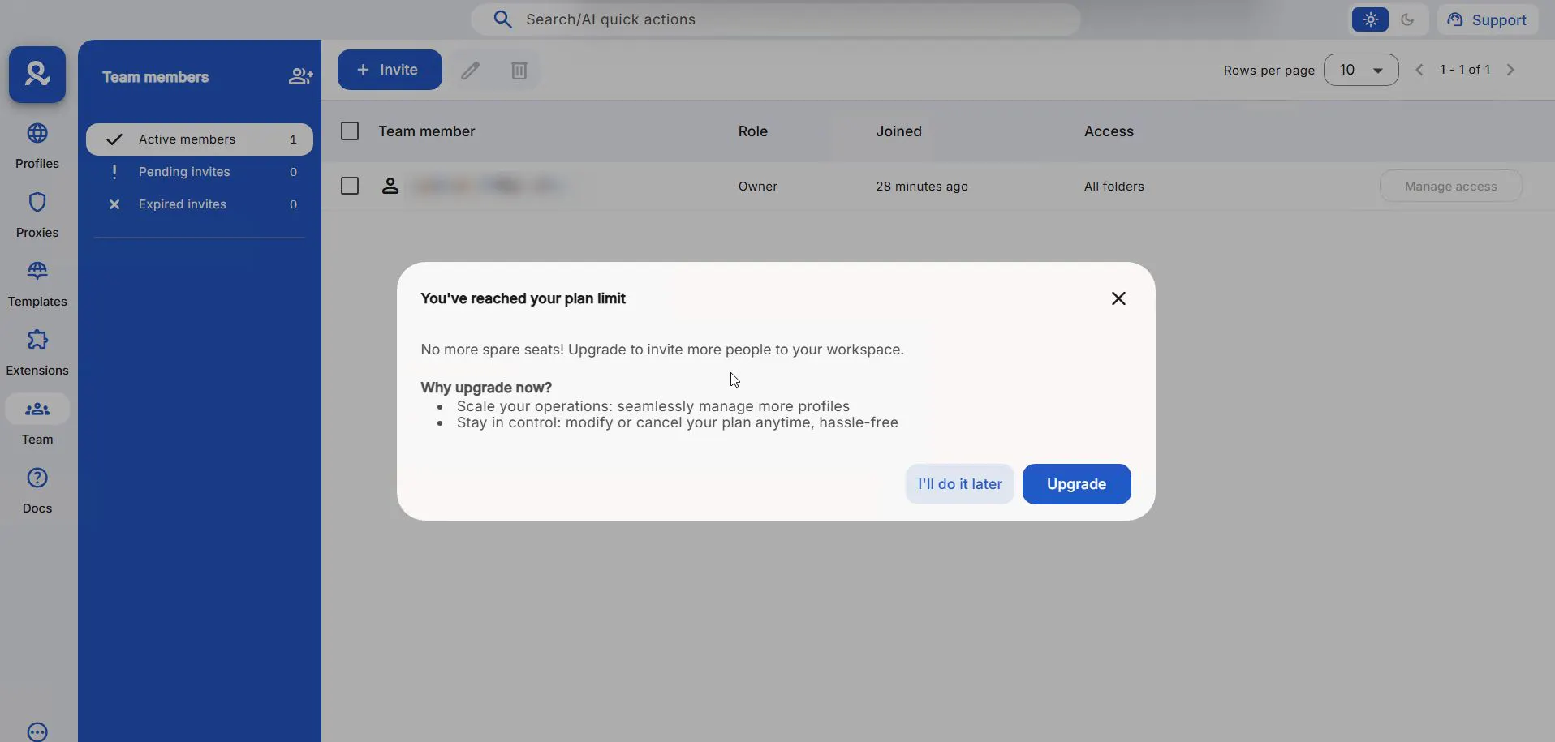The width and height of the screenshot is (1555, 742).
Task: Click the add team member icon
Action: [300, 76]
